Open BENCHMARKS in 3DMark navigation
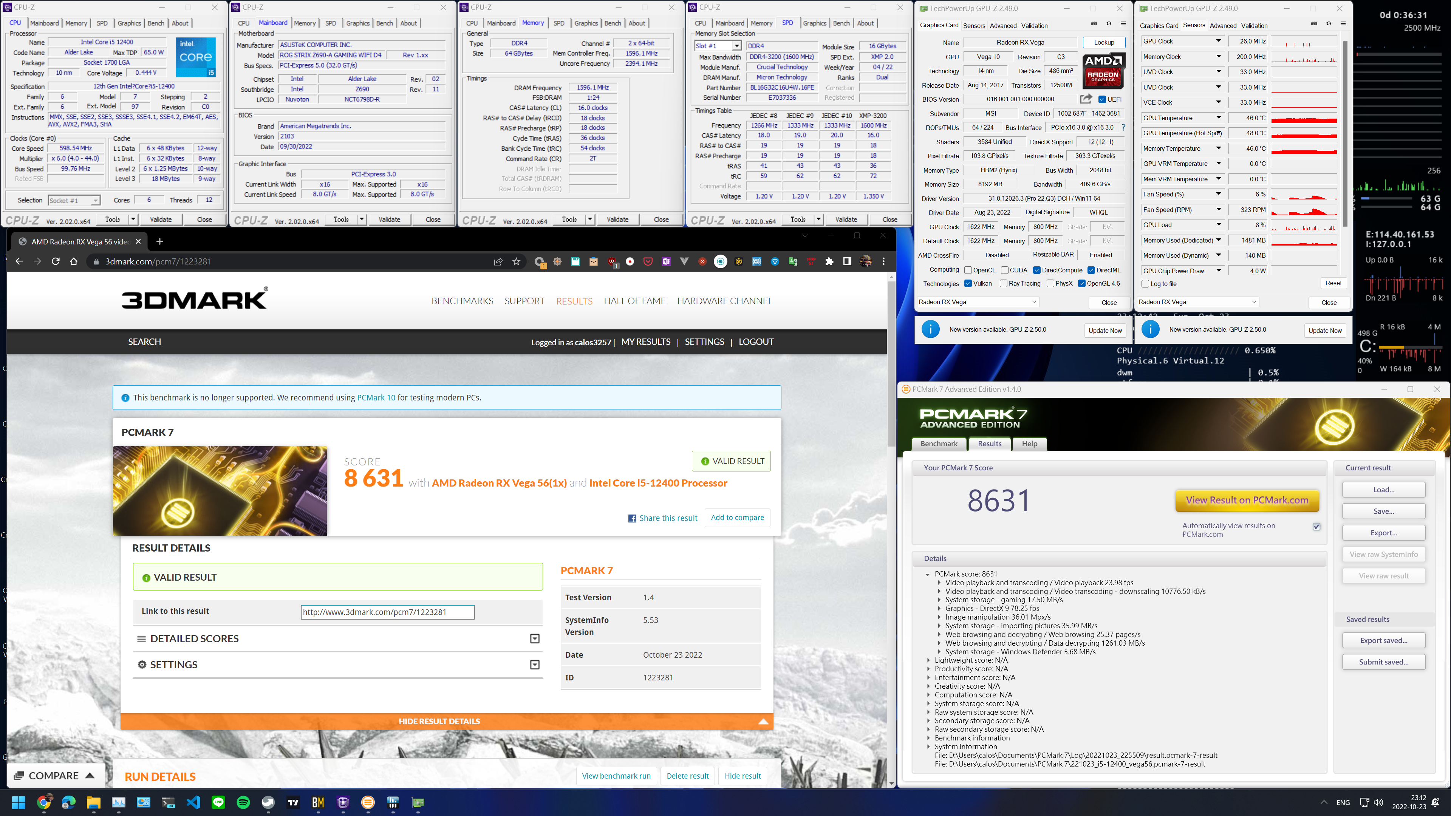The height and width of the screenshot is (816, 1451). click(463, 301)
